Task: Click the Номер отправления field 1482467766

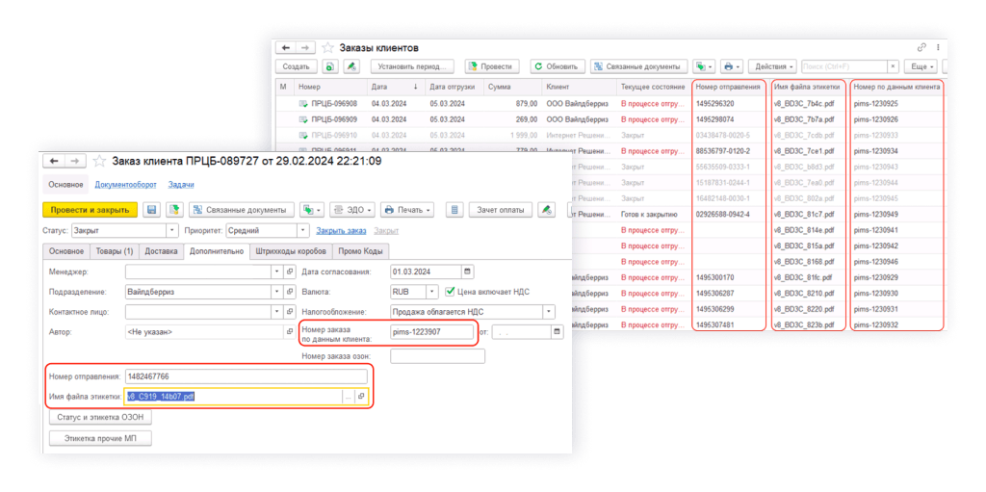Action: (x=246, y=376)
